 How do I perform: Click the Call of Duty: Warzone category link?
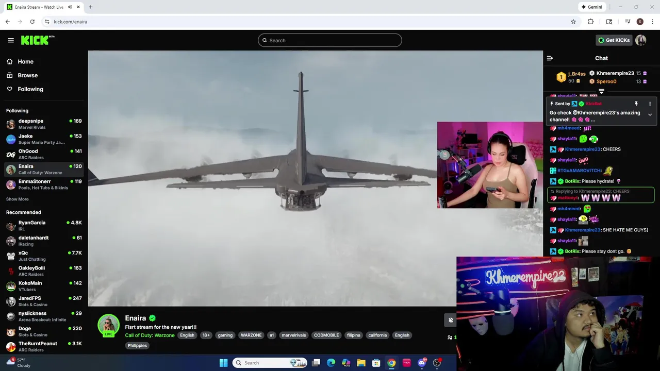click(x=150, y=335)
